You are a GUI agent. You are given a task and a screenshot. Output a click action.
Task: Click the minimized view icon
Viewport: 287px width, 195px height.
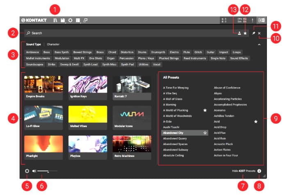(85, 20)
